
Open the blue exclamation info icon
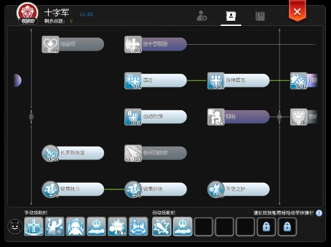click(319, 213)
